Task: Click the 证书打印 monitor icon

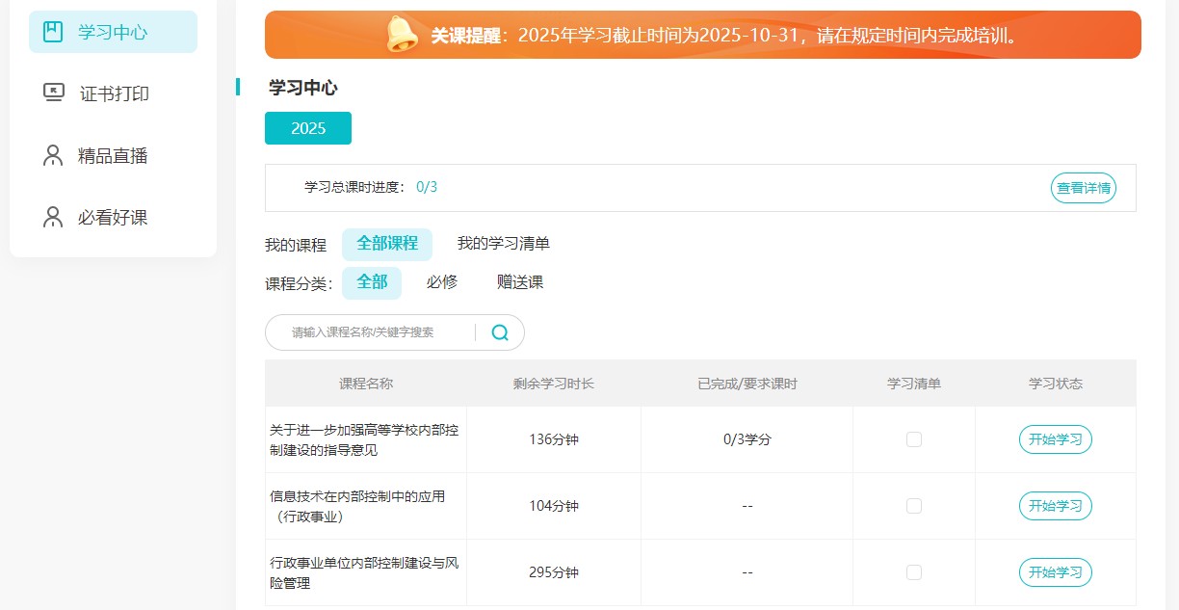Action: 54,93
